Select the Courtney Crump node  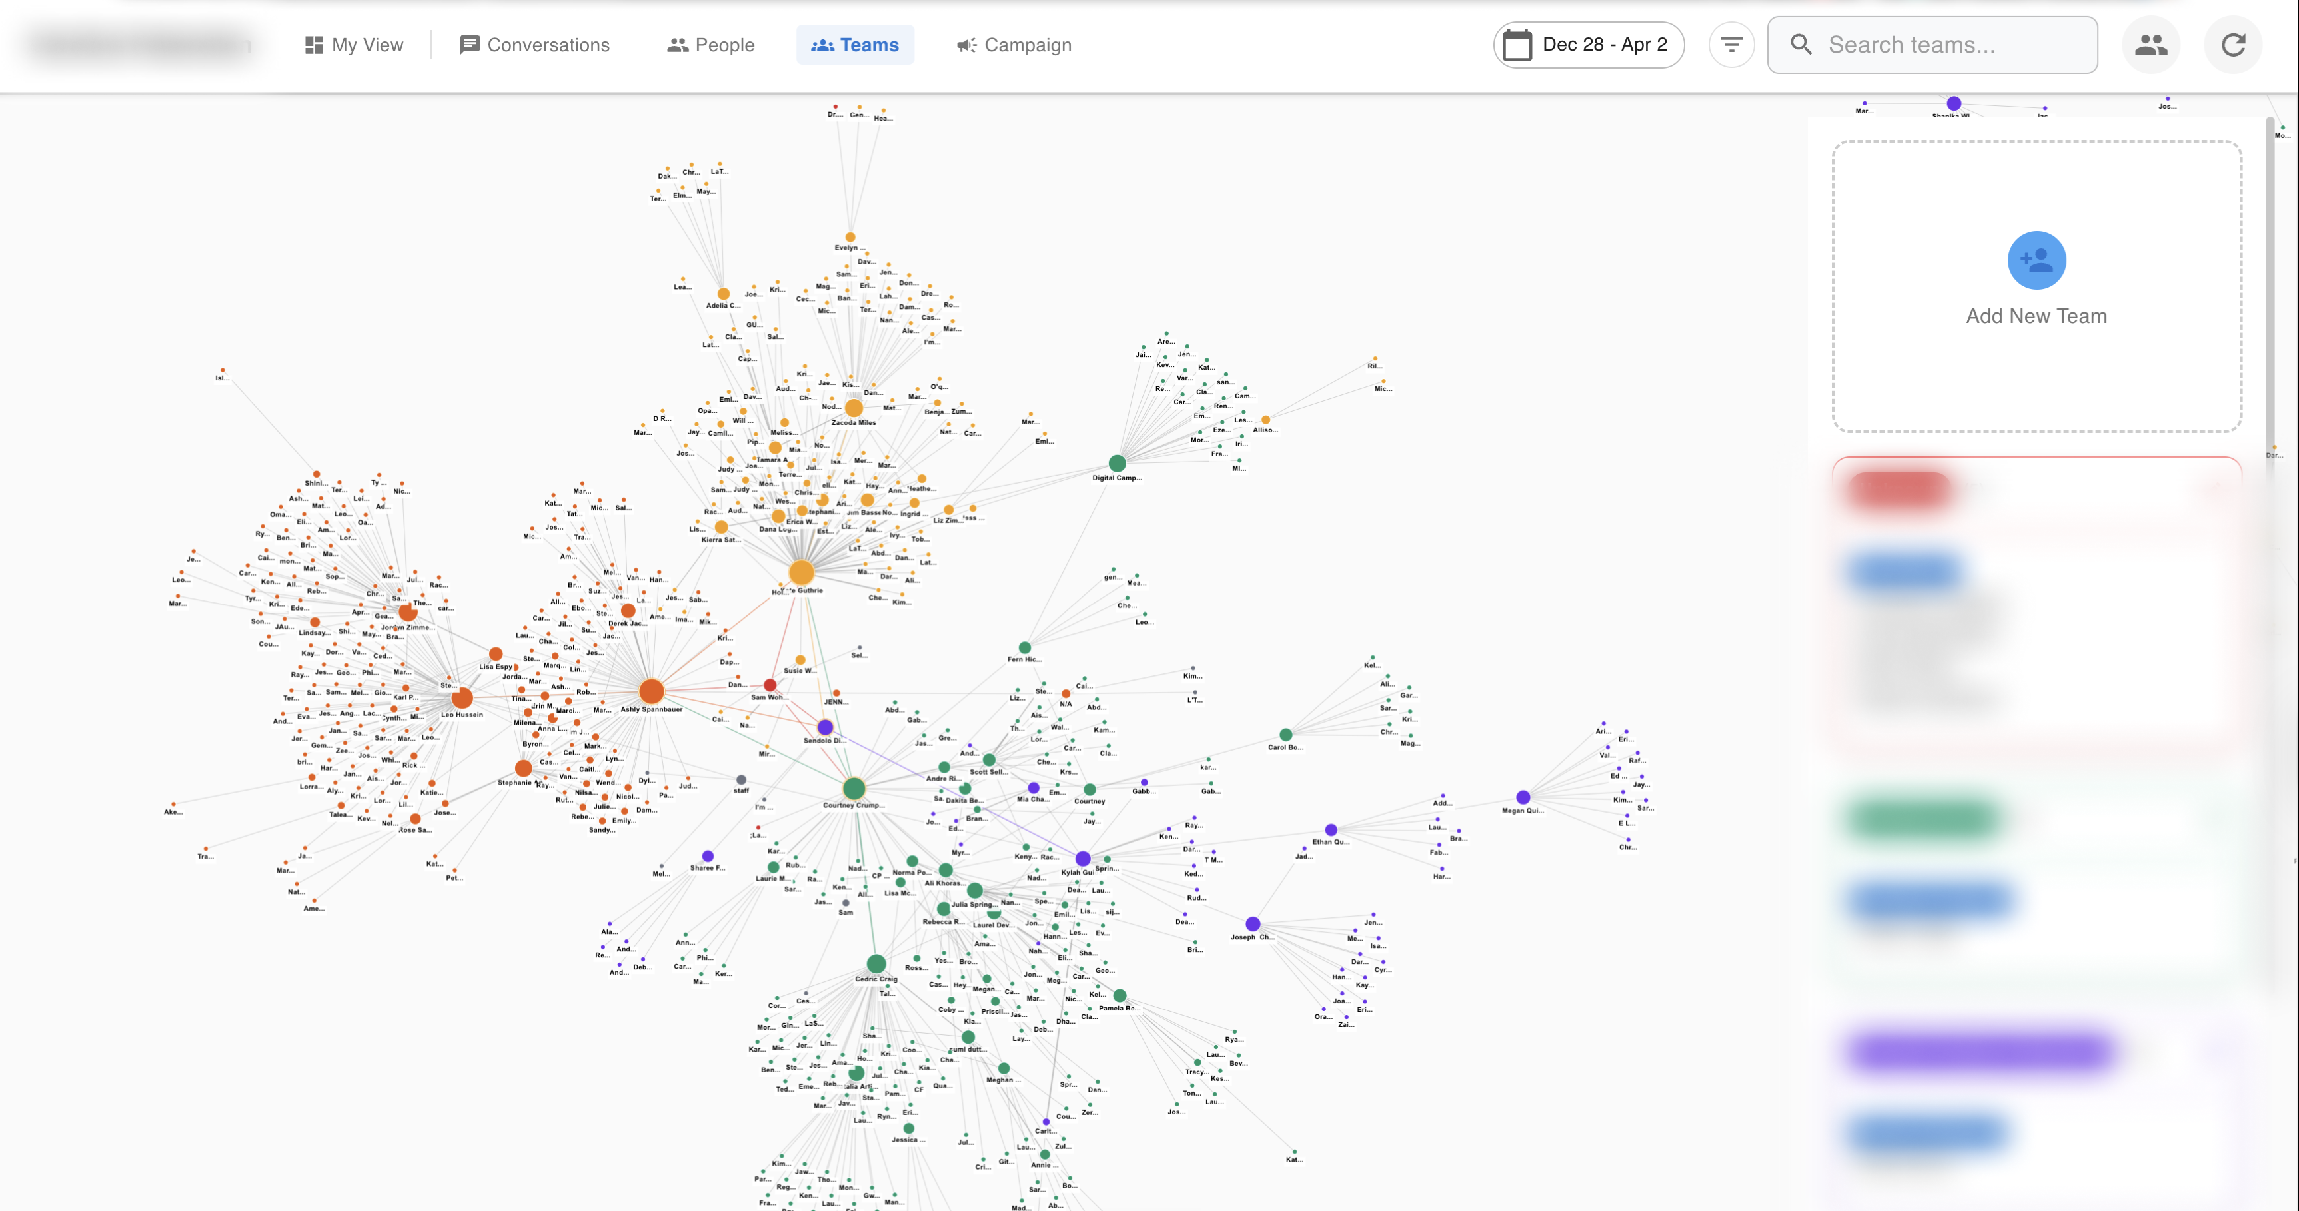854,788
